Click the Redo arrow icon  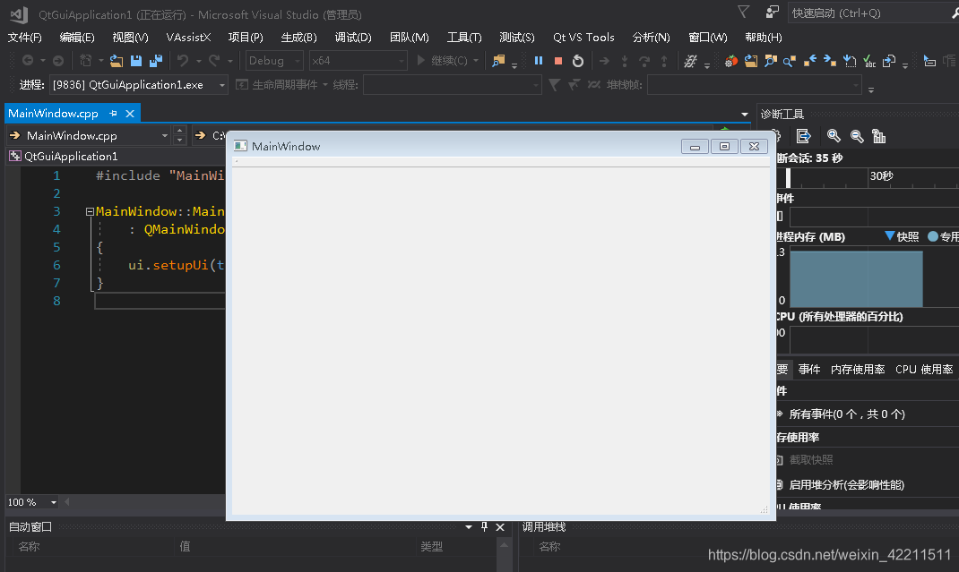point(214,61)
